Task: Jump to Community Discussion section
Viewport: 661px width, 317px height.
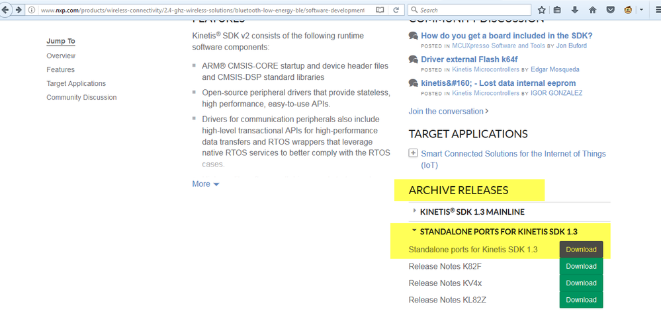Action: 82,97
